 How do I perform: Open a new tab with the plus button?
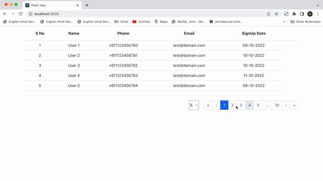[87, 6]
